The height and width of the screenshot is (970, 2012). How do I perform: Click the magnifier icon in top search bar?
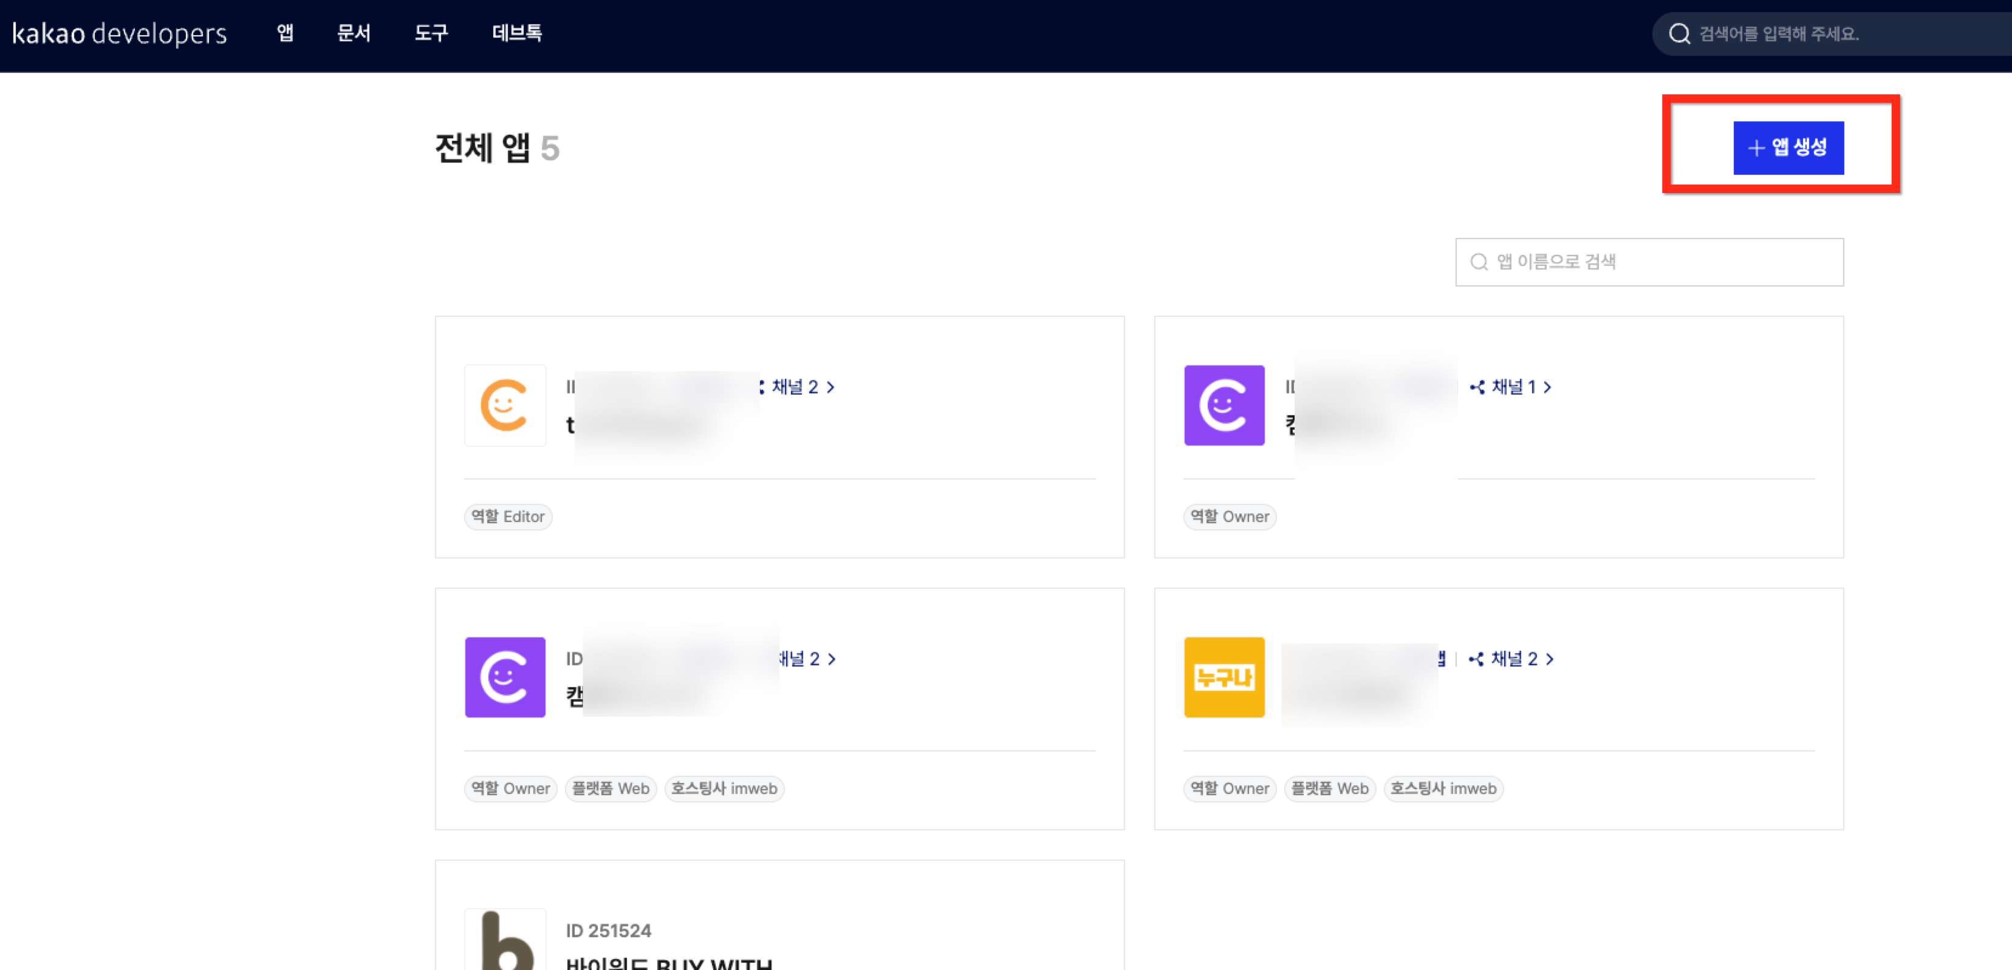pos(1678,33)
